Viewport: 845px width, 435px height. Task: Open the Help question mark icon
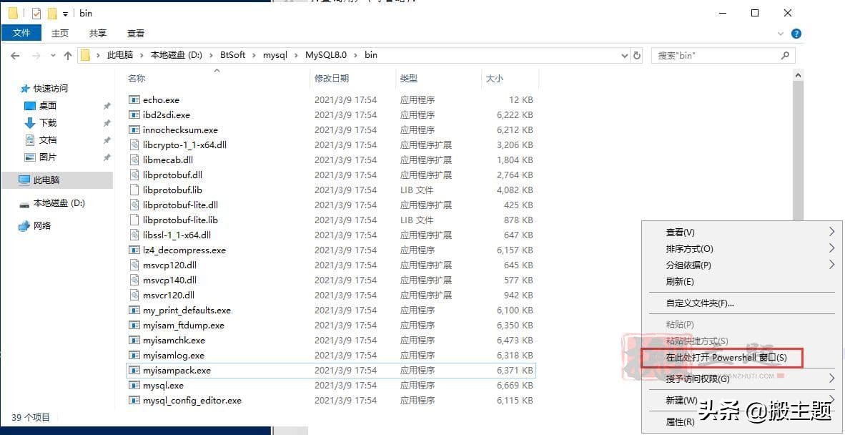pyautogui.click(x=796, y=32)
